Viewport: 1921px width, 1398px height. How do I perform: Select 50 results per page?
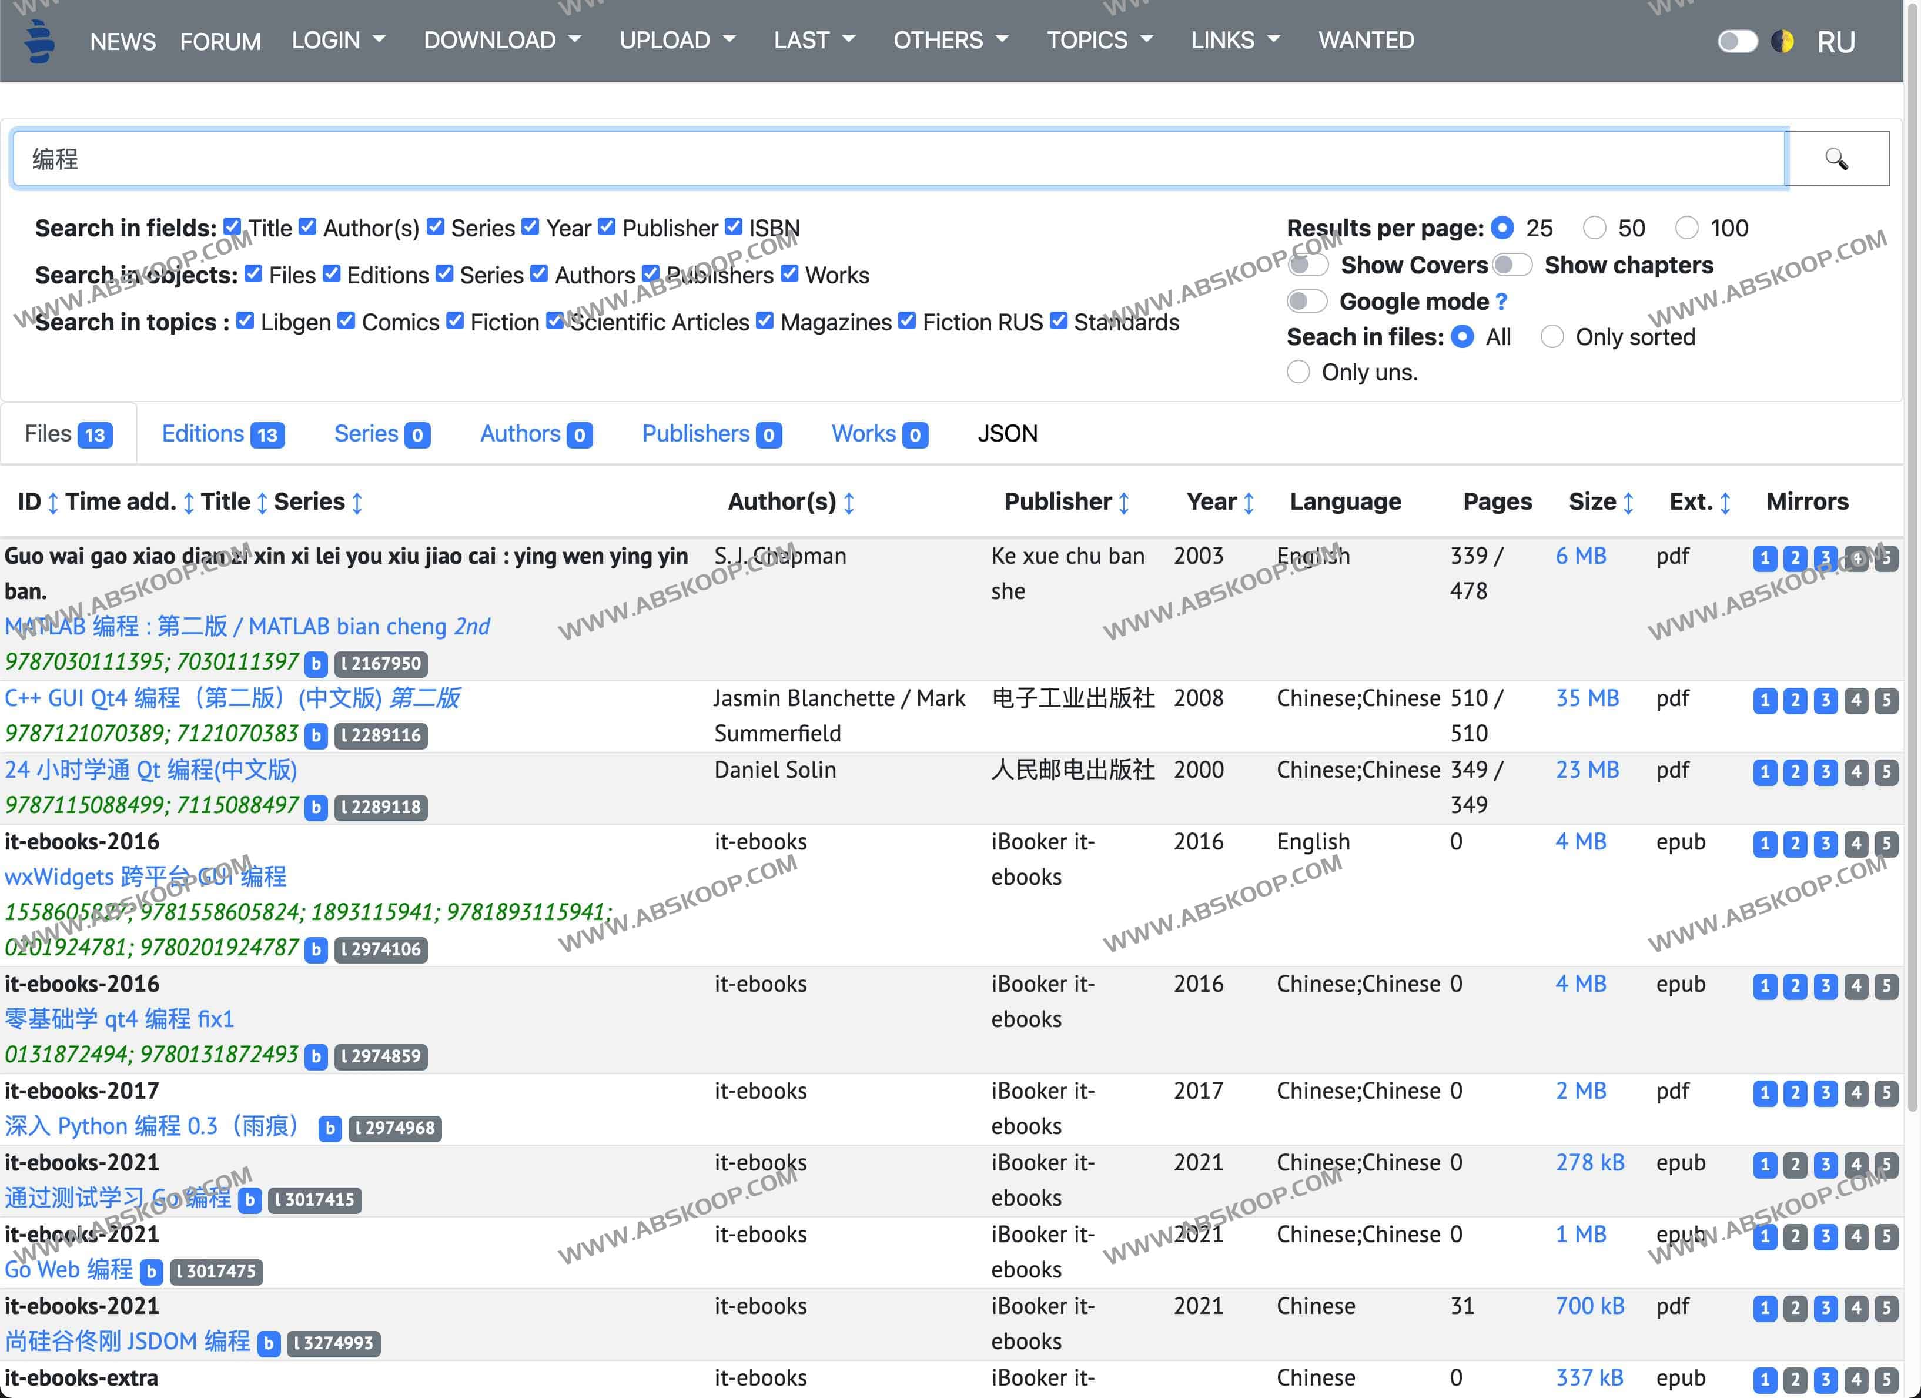(1594, 228)
